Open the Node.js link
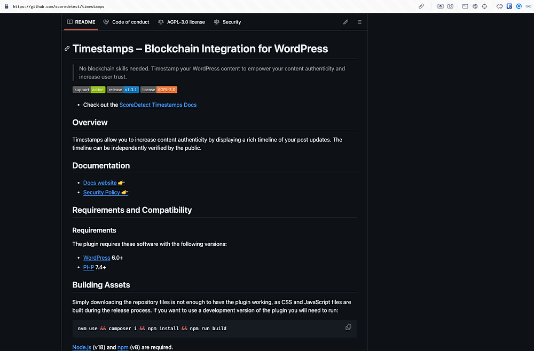Image resolution: width=534 pixels, height=351 pixels. click(x=82, y=347)
